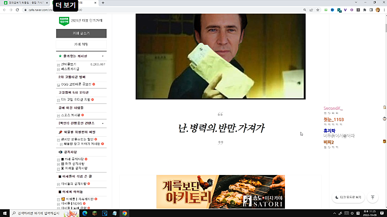Screen dimensions: 387x217
Task: Click the purple O extension icon
Action: [352, 10]
